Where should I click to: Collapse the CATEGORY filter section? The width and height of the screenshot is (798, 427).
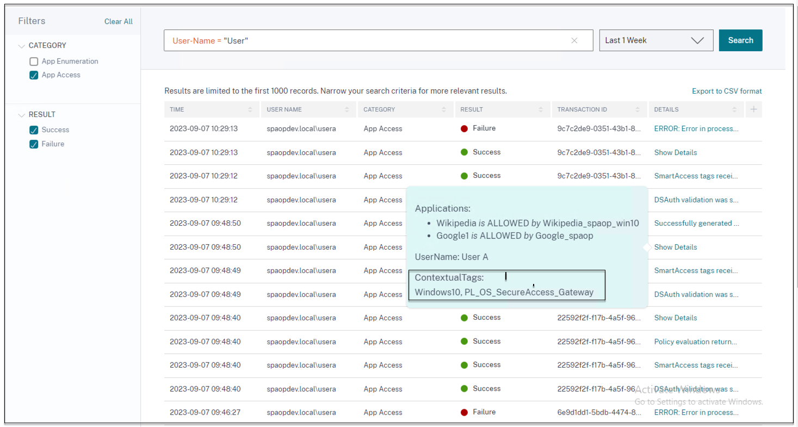point(22,46)
